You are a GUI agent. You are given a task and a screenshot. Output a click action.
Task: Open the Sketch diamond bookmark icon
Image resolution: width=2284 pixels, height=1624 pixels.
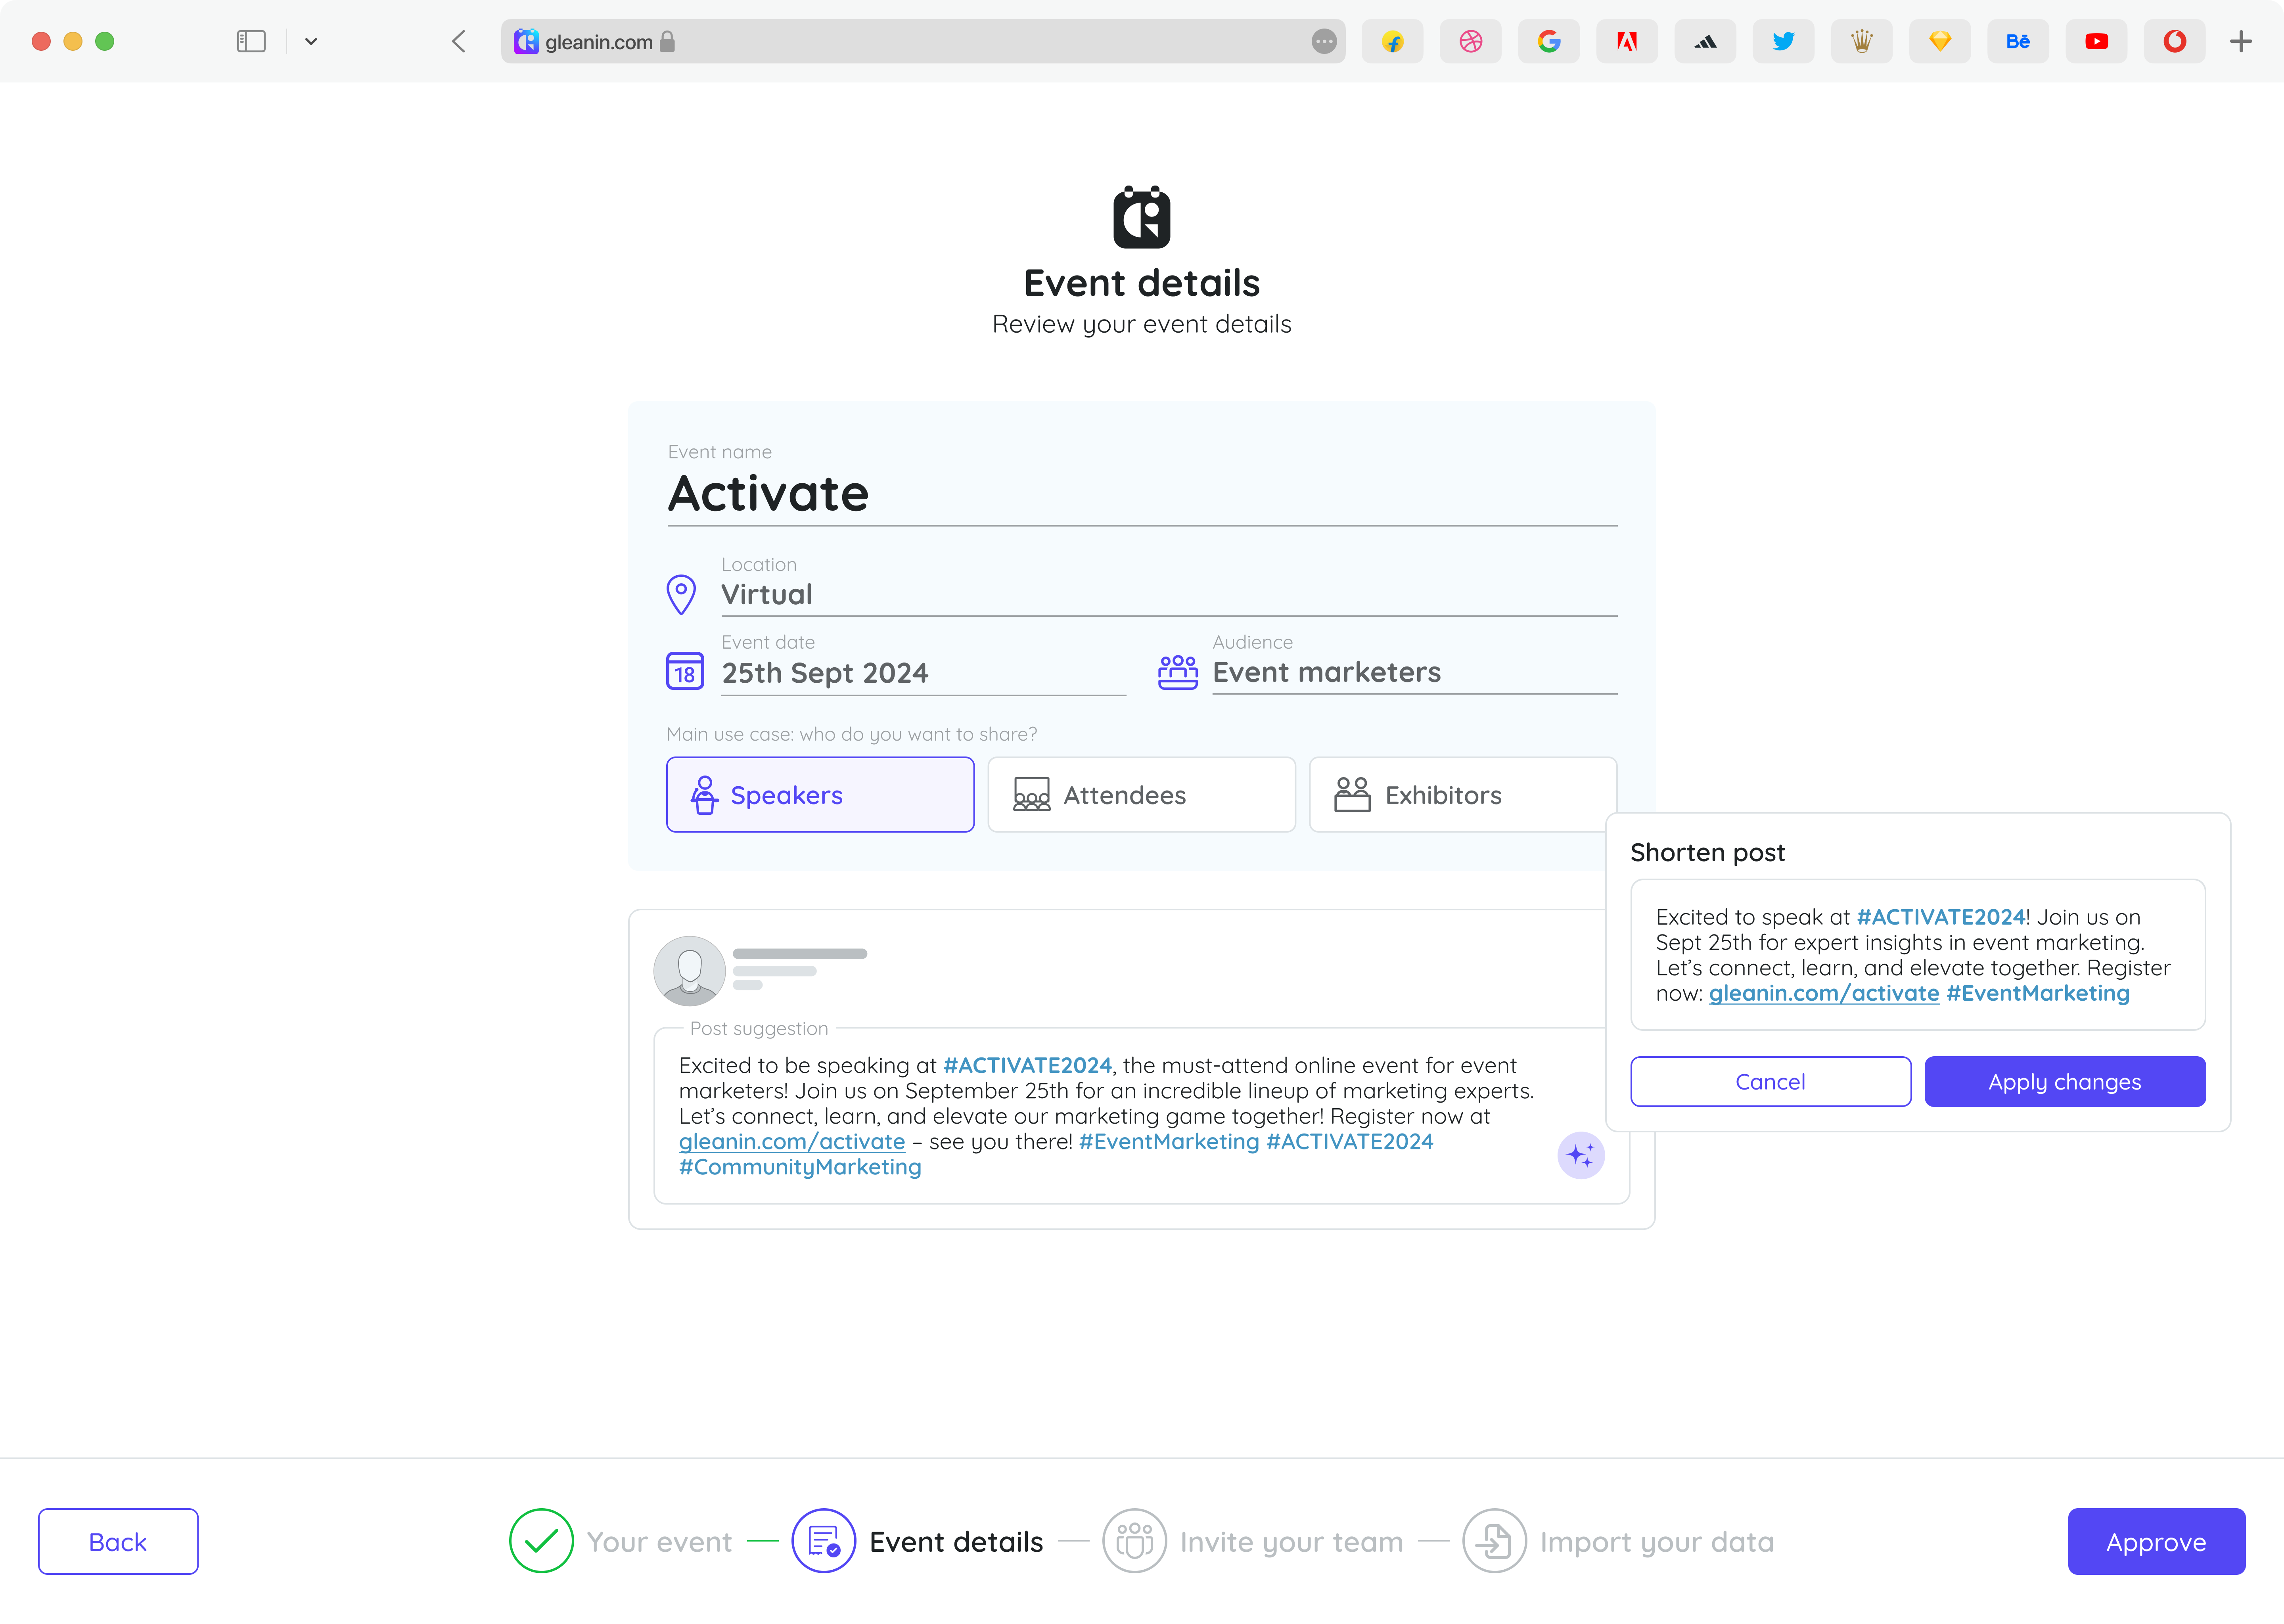tap(1939, 41)
